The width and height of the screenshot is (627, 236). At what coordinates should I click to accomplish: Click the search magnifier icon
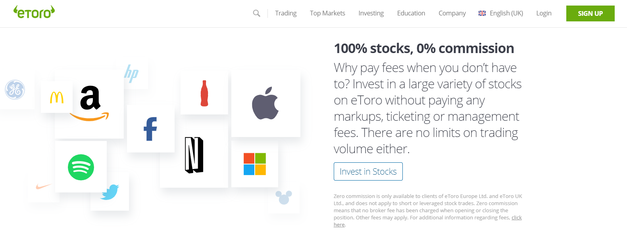click(257, 13)
